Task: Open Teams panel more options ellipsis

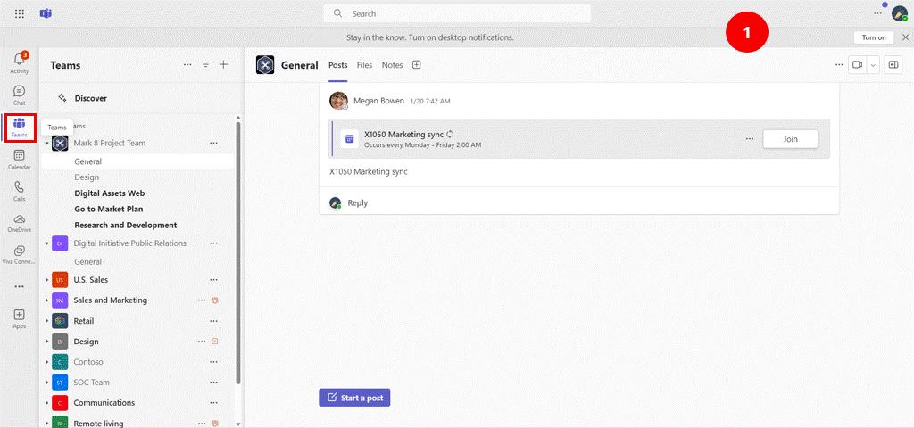Action: tap(187, 64)
